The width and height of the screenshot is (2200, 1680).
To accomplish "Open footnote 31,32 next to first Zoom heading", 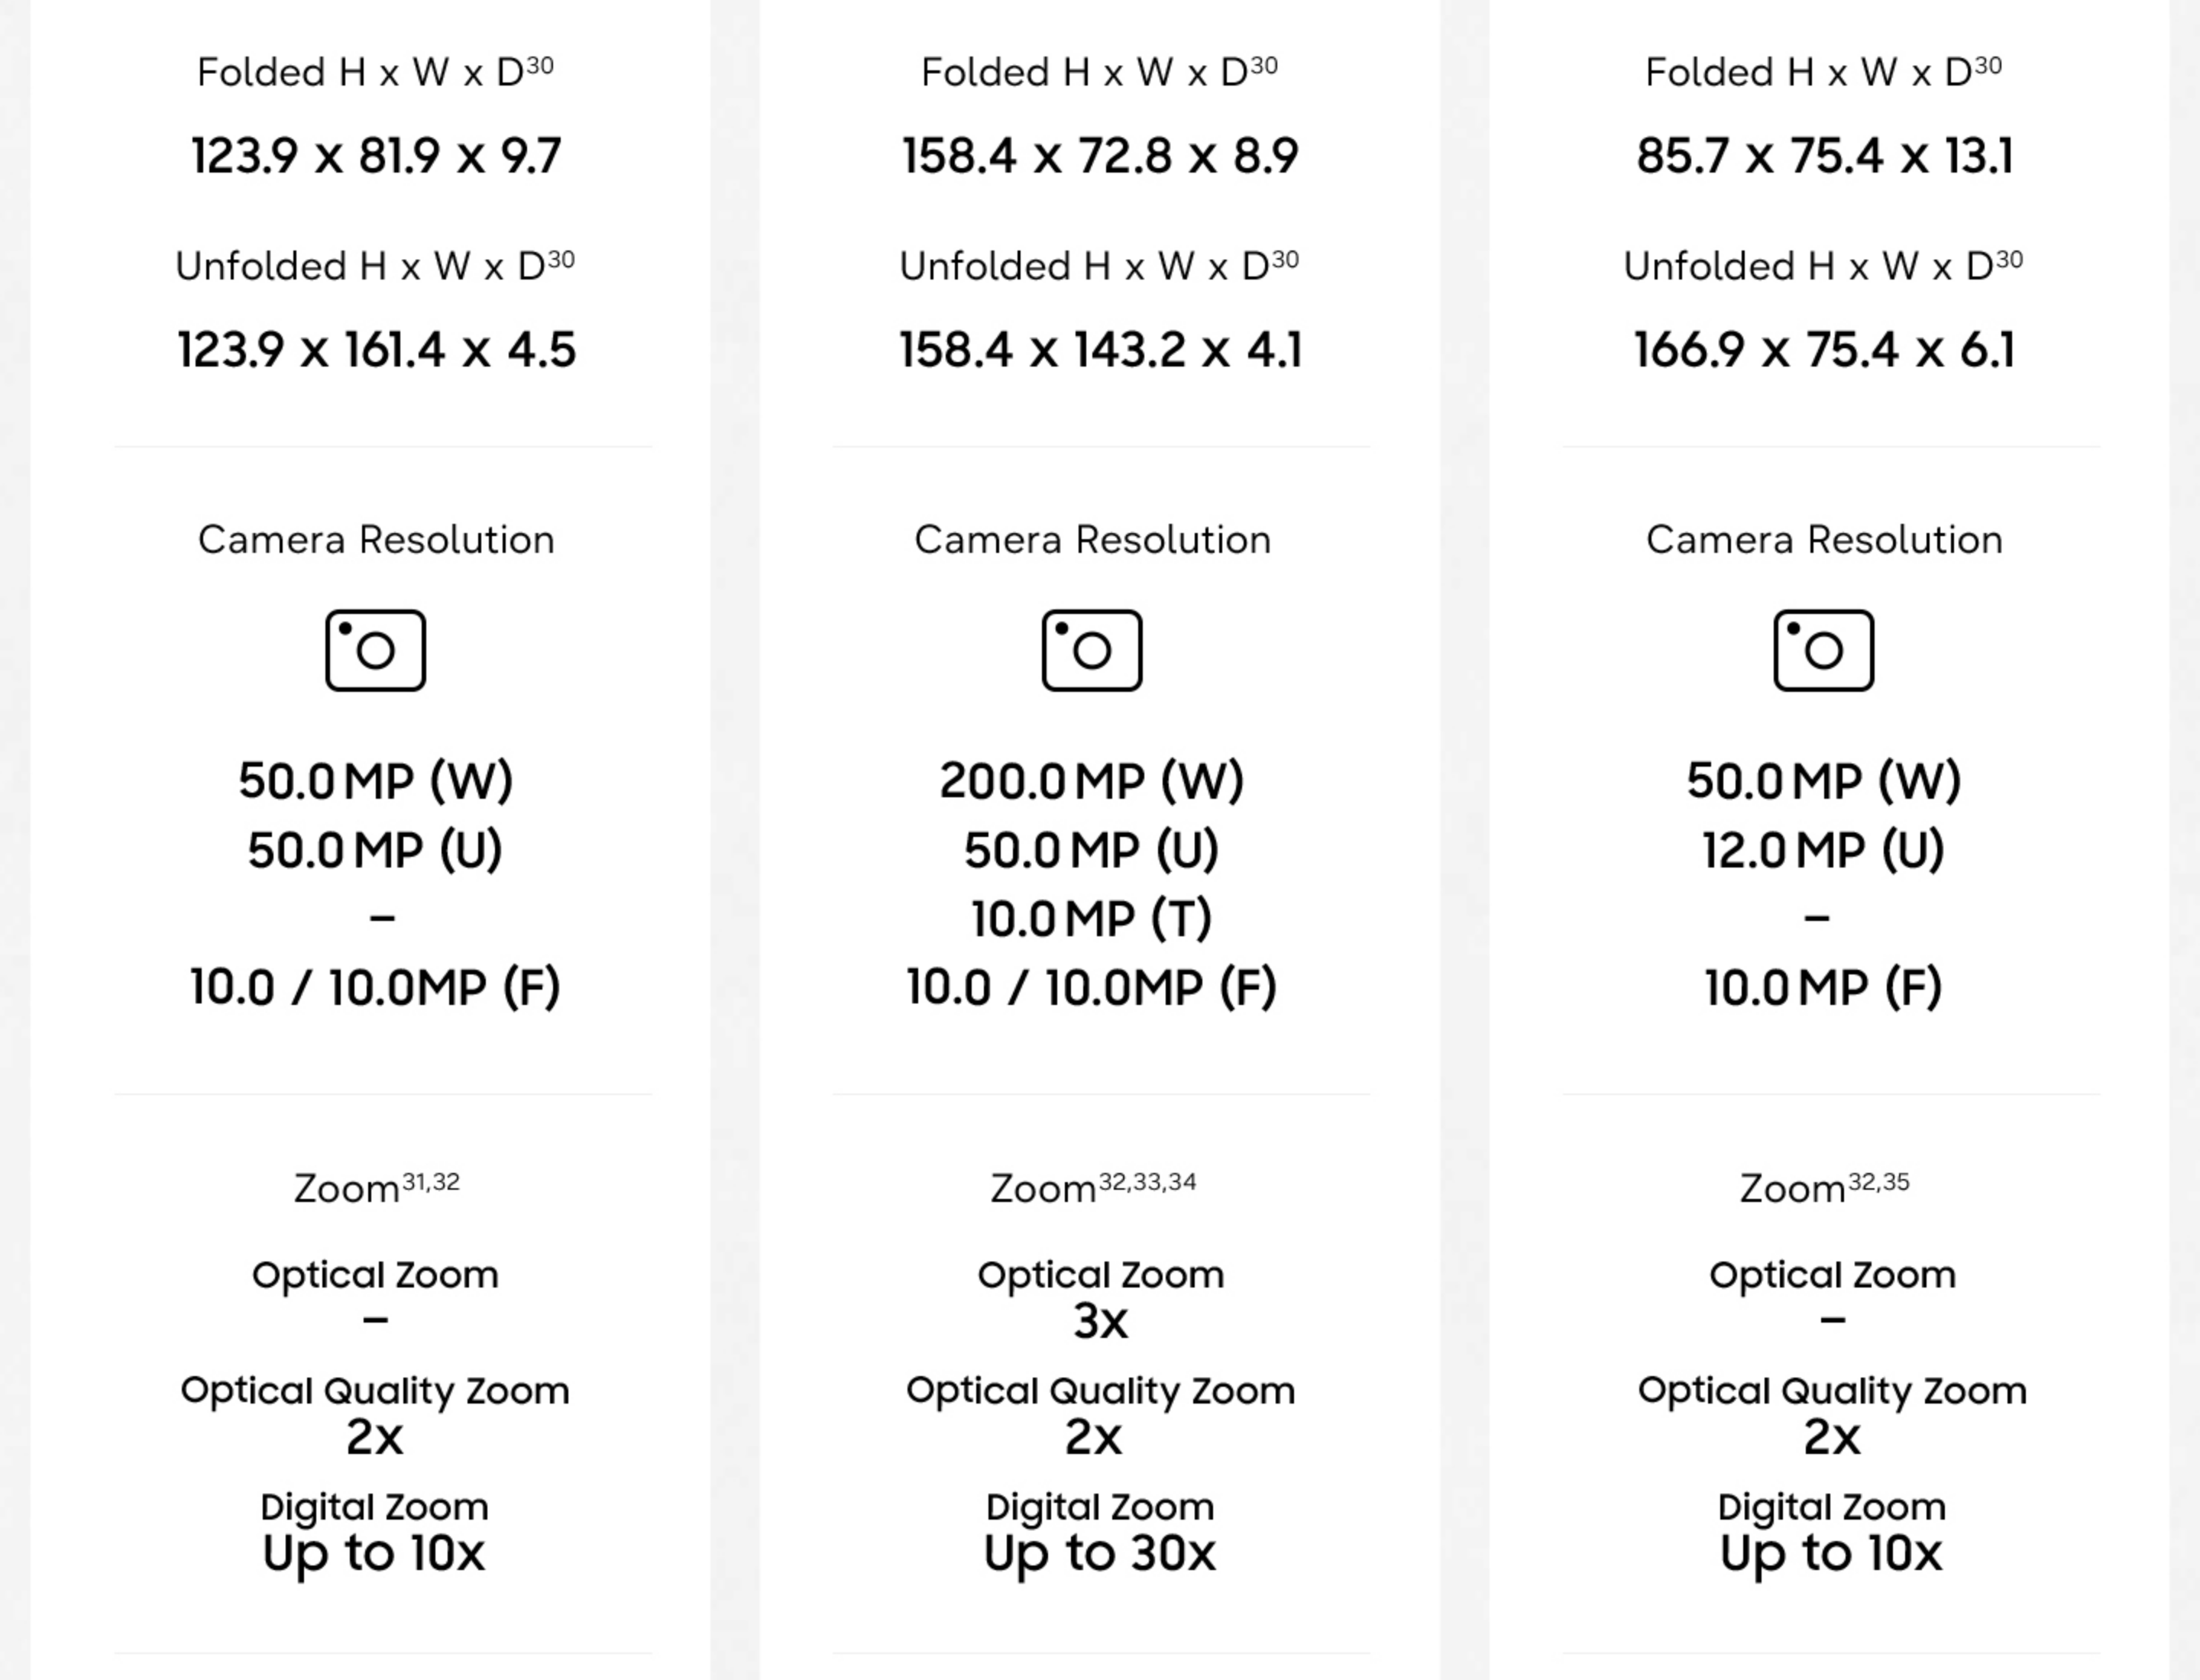I will (x=430, y=1182).
